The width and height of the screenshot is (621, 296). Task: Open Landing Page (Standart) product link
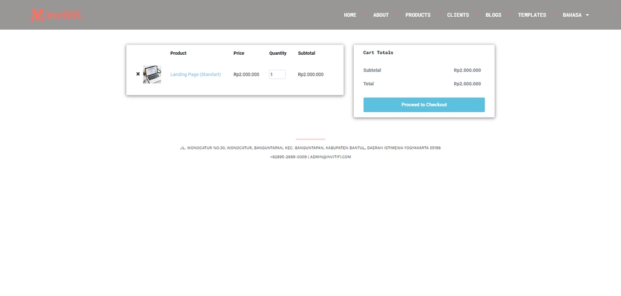195,74
